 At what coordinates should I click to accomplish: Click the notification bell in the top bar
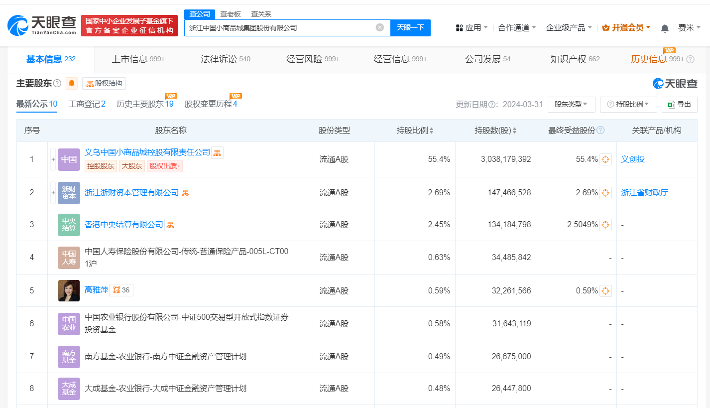664,28
